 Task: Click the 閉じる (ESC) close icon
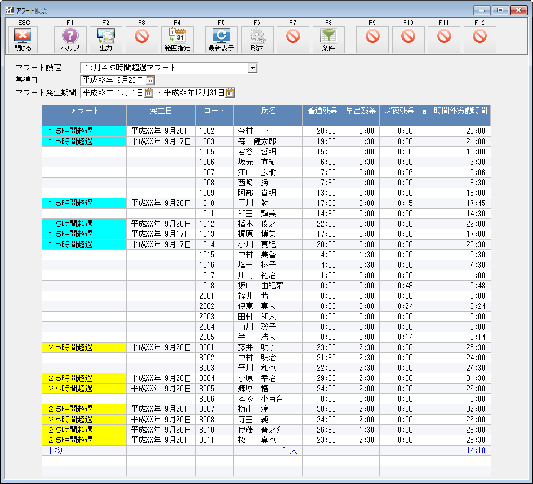pos(23,39)
